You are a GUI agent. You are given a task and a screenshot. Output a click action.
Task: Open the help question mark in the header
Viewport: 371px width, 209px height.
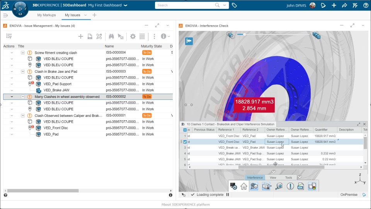[x=366, y=5]
